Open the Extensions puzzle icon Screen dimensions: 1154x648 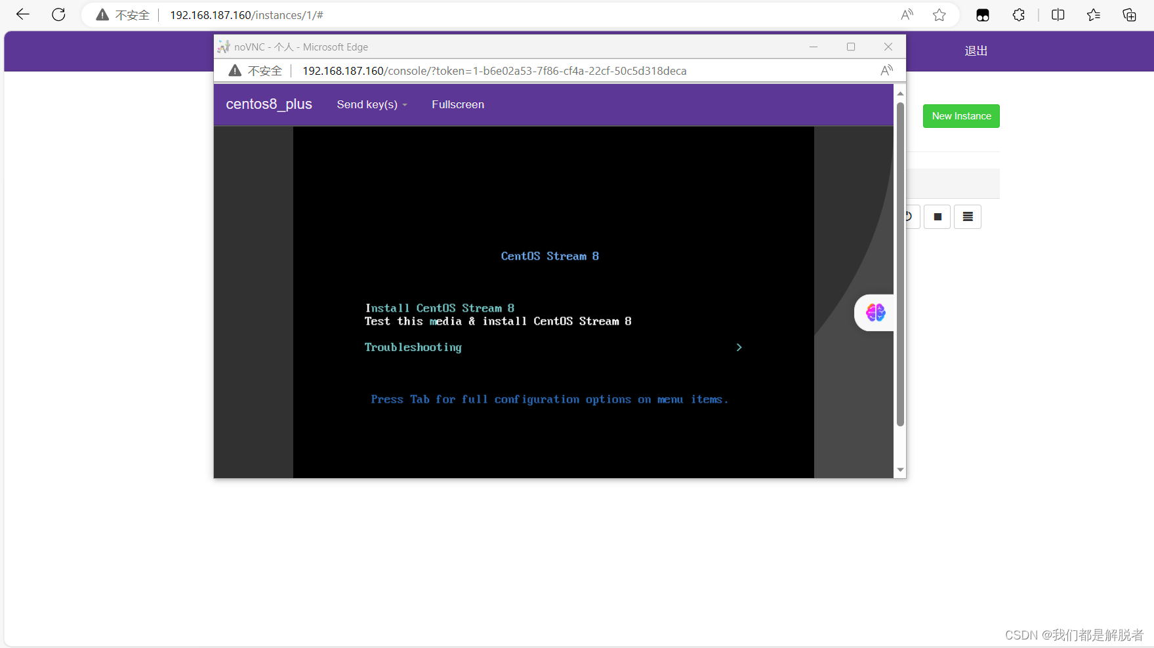click(1018, 15)
